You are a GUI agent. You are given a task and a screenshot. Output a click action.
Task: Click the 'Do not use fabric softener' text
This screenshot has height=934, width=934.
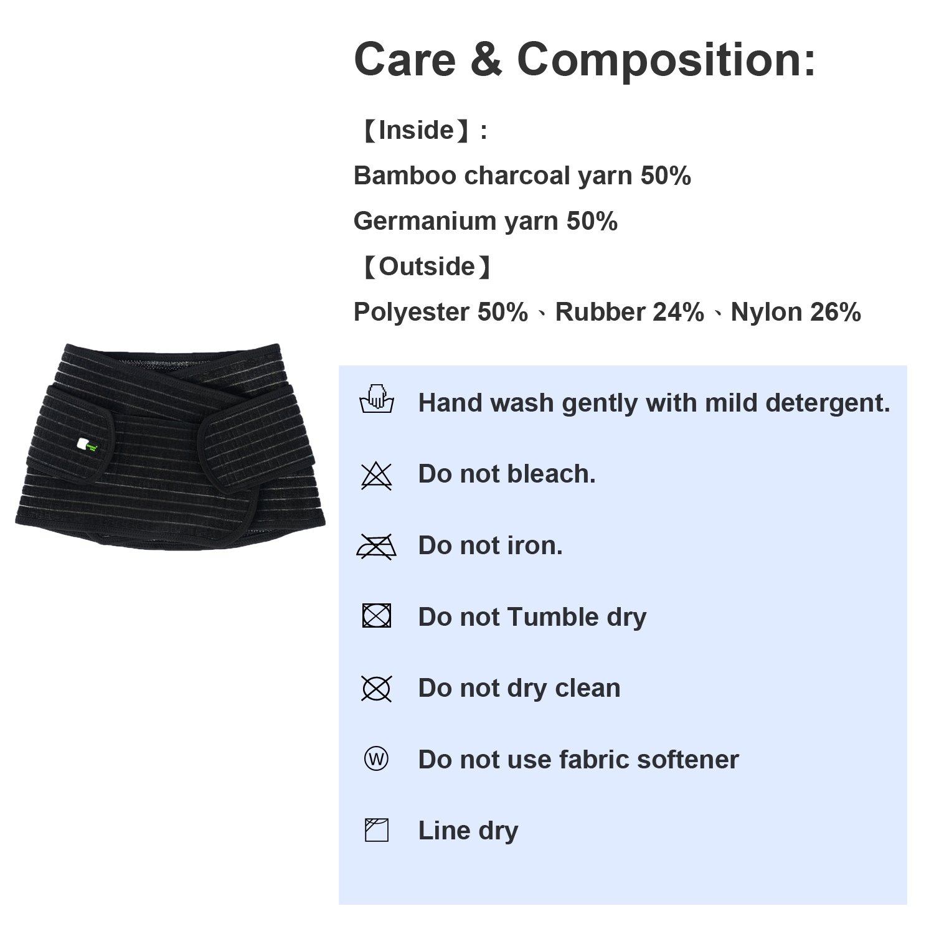tap(578, 760)
